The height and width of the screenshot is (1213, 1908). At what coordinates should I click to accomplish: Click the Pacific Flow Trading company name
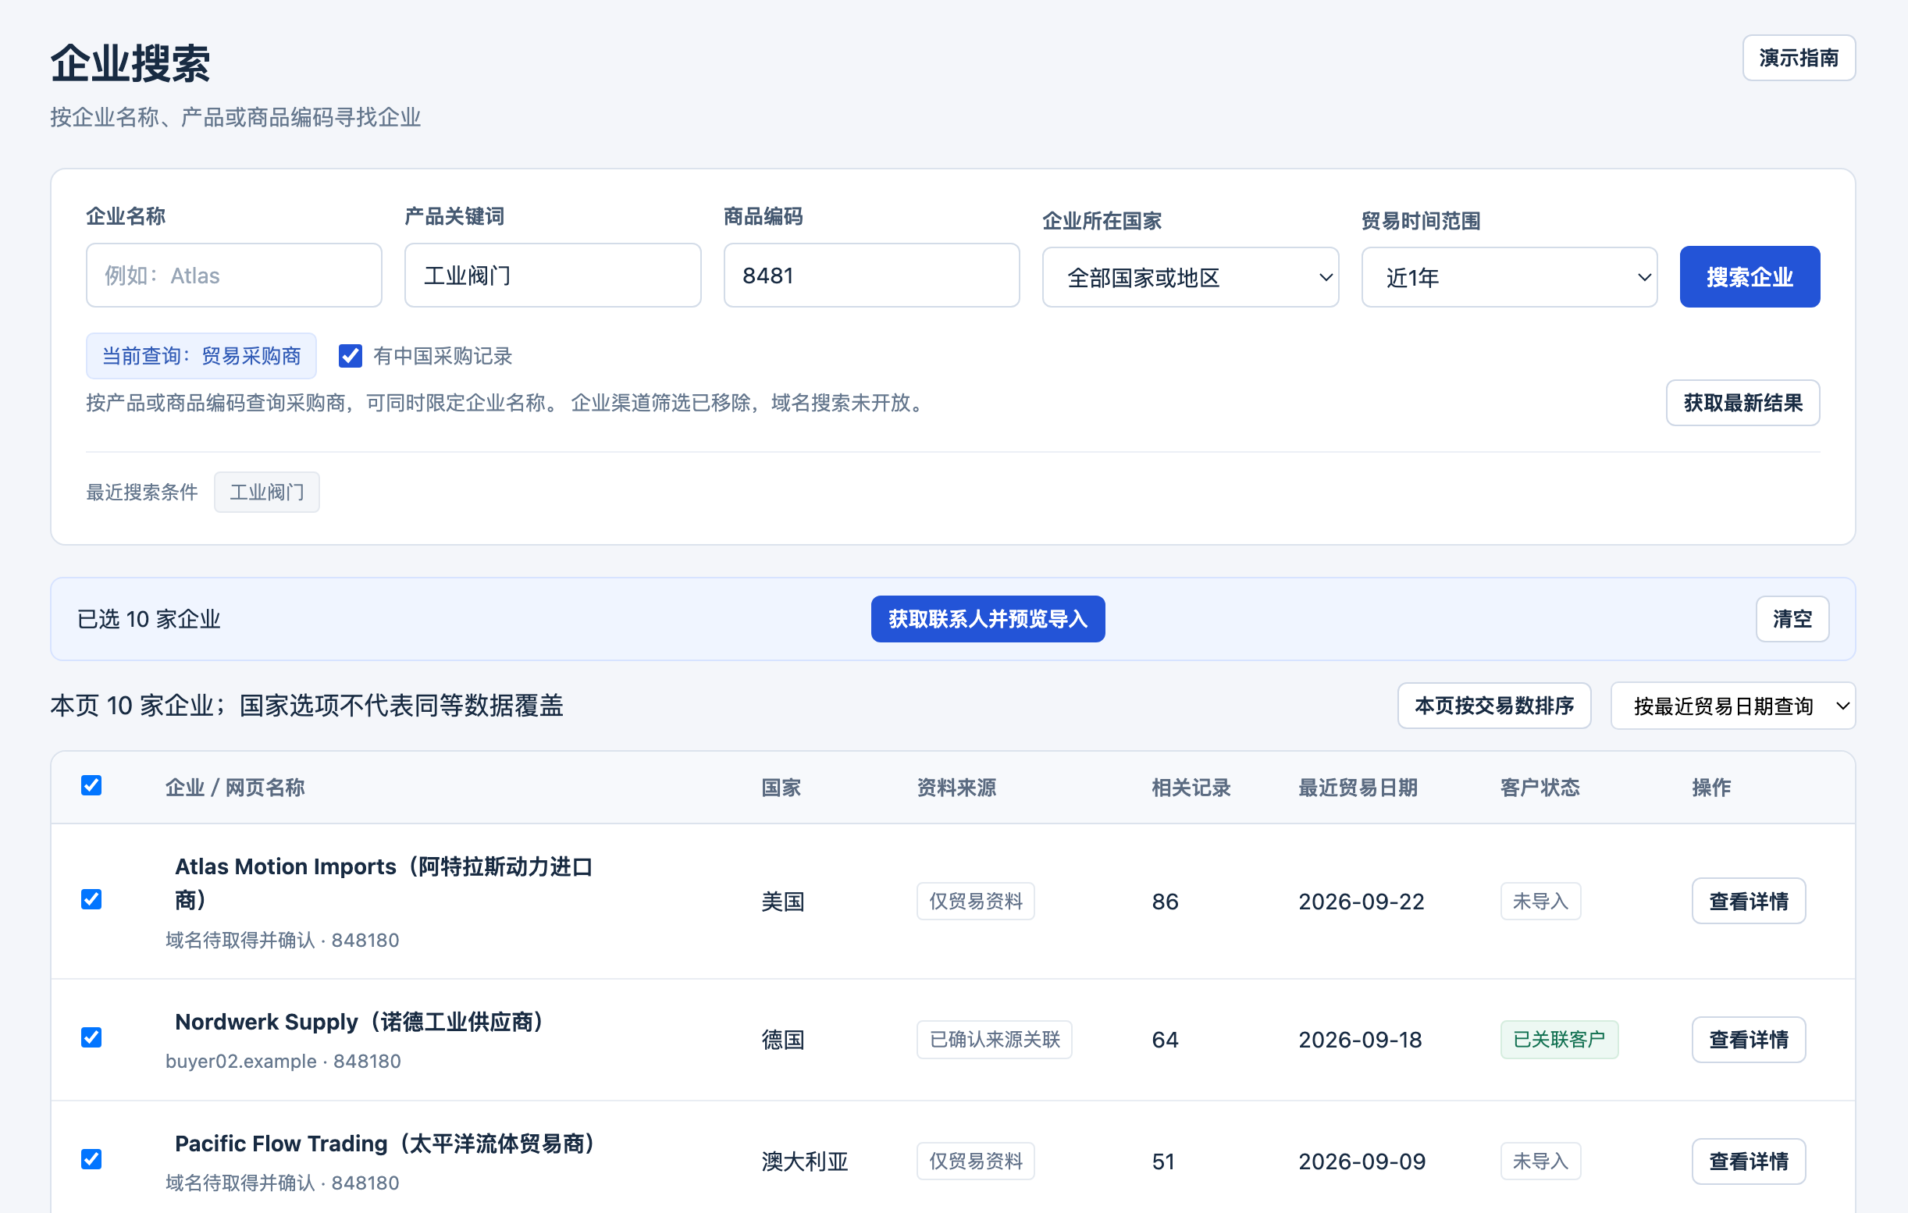click(384, 1144)
